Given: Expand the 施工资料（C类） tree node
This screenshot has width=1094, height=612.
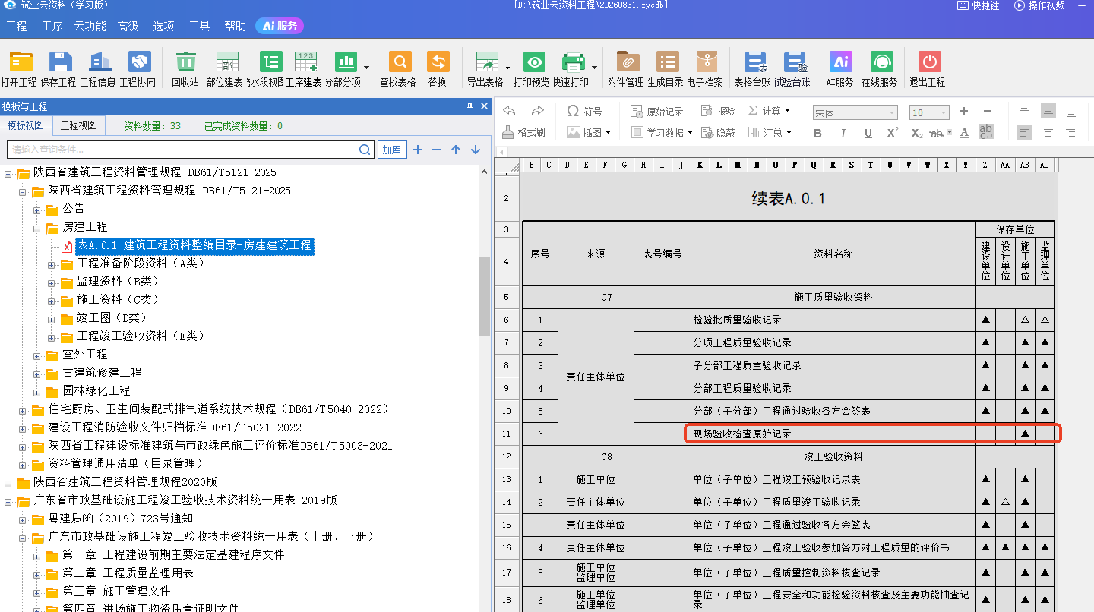Looking at the screenshot, I should (52, 300).
